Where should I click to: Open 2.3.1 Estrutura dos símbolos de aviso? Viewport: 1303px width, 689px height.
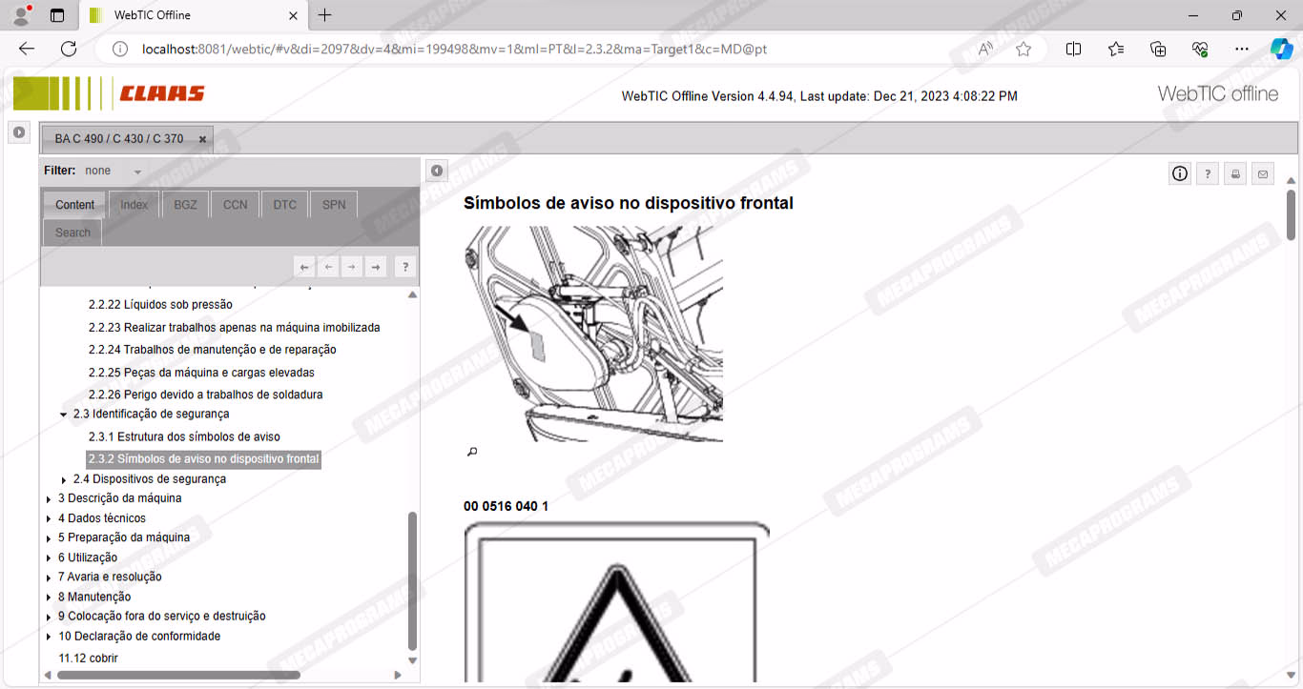click(x=184, y=436)
